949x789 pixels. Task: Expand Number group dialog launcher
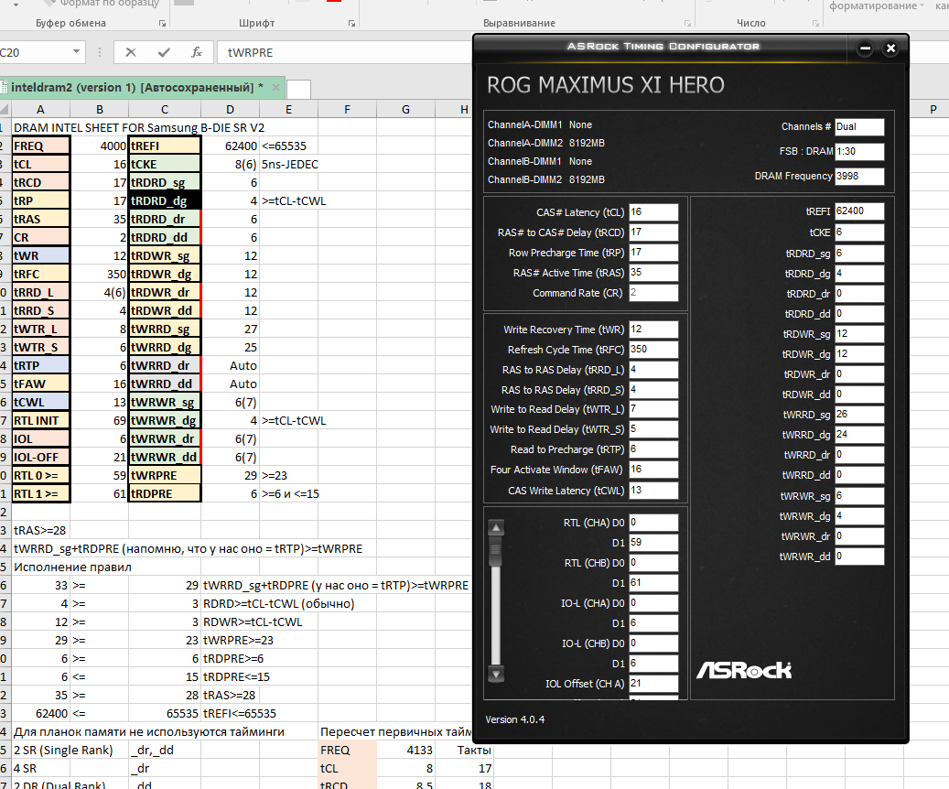tap(815, 24)
